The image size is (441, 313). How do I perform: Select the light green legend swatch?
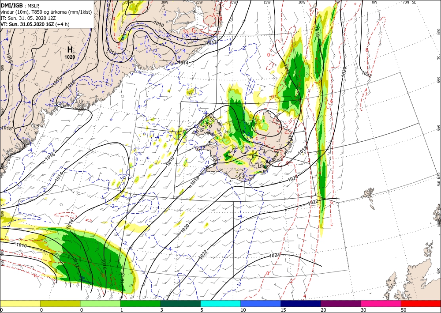point(100,303)
